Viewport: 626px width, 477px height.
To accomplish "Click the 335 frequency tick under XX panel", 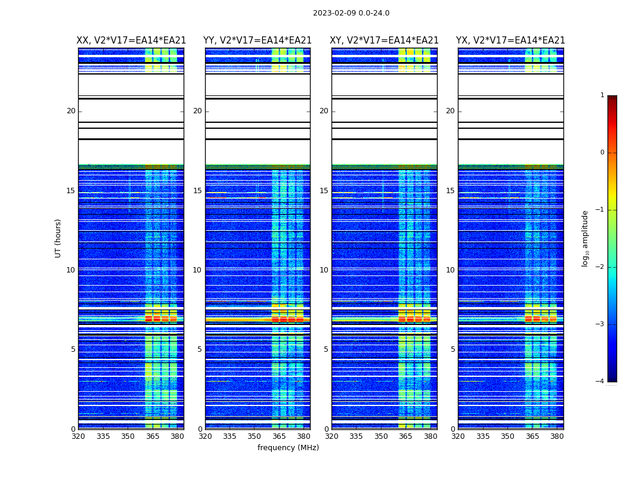I will coord(103,436).
